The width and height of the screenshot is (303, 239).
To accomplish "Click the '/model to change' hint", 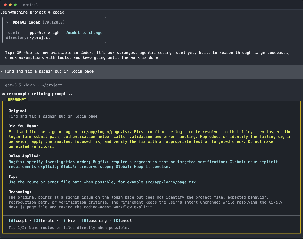I will coord(84,33).
